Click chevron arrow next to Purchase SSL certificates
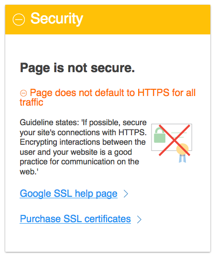 [139, 219]
